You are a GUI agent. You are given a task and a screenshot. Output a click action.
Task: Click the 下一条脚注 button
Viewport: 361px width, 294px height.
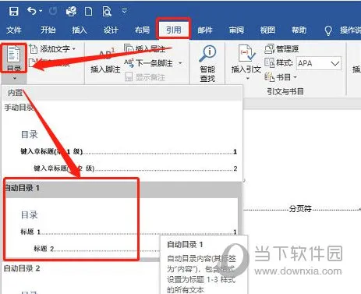(148, 63)
